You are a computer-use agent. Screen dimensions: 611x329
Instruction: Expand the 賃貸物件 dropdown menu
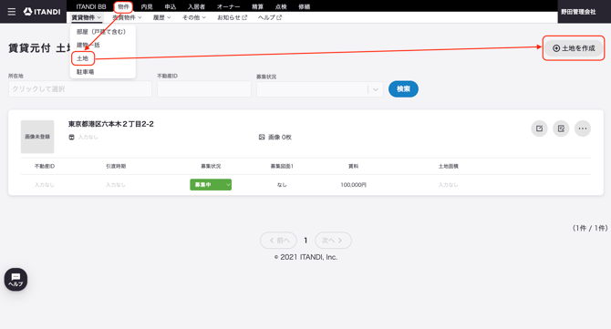(x=86, y=17)
